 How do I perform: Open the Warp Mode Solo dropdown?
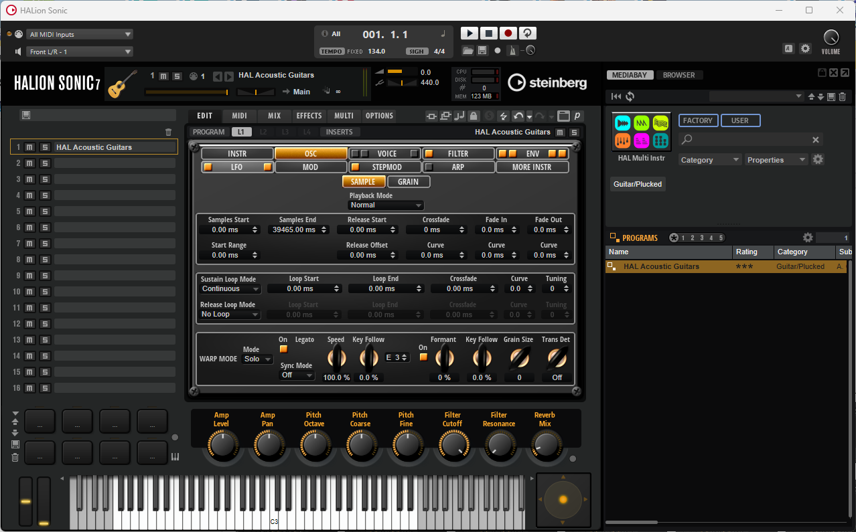258,359
